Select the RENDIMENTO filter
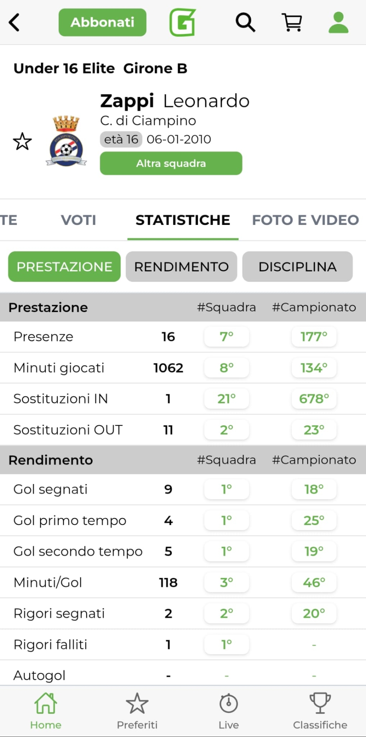The image size is (366, 737). 181,267
